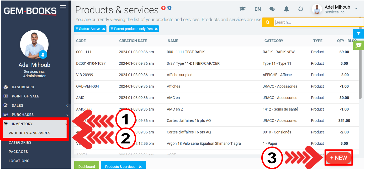Switch language using the EN link
Screen dimensions: 365x170
pos(258,9)
